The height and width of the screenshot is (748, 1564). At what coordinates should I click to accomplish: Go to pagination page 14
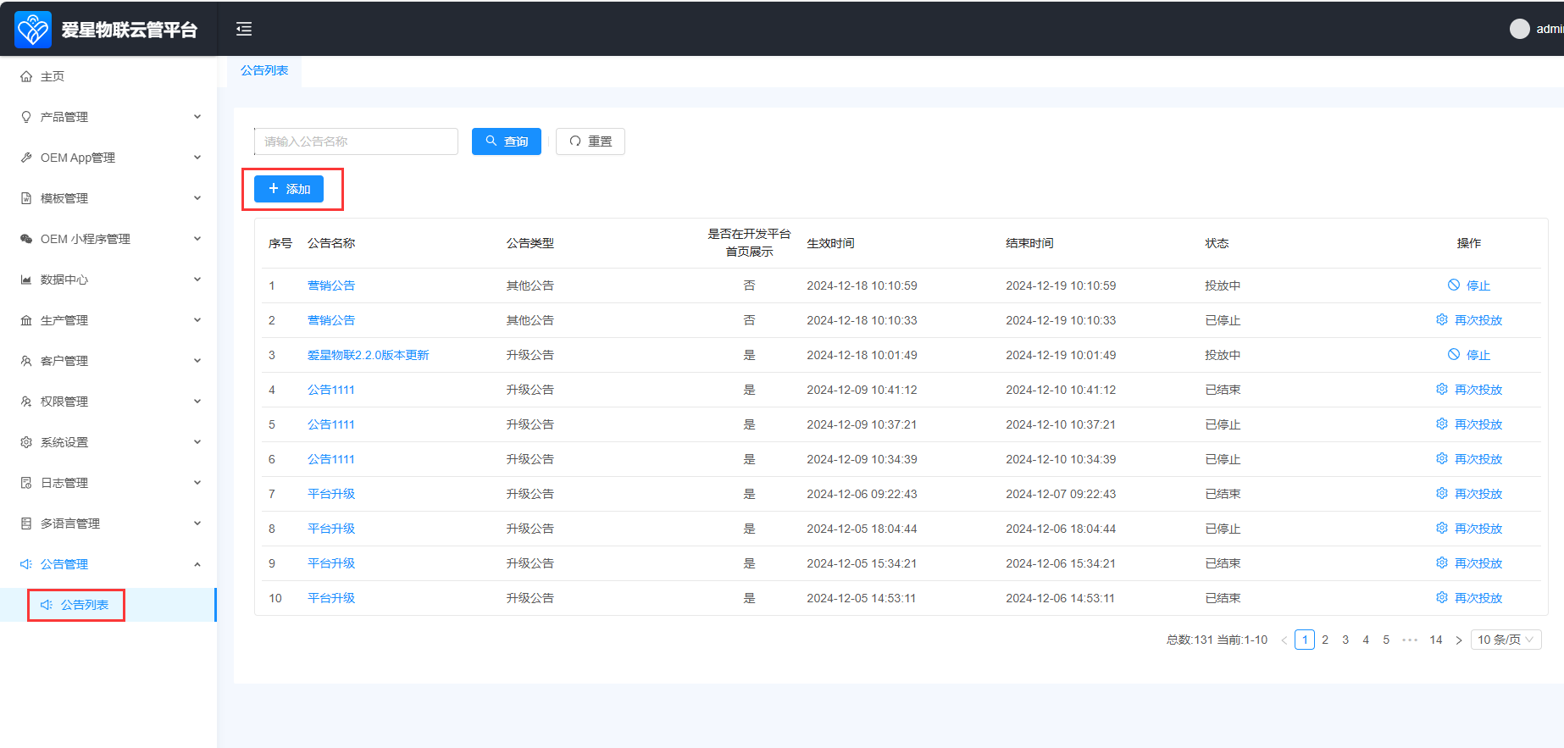click(1436, 640)
